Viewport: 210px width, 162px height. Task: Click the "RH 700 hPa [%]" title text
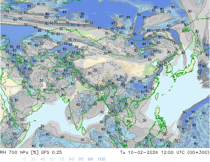(x=19, y=152)
